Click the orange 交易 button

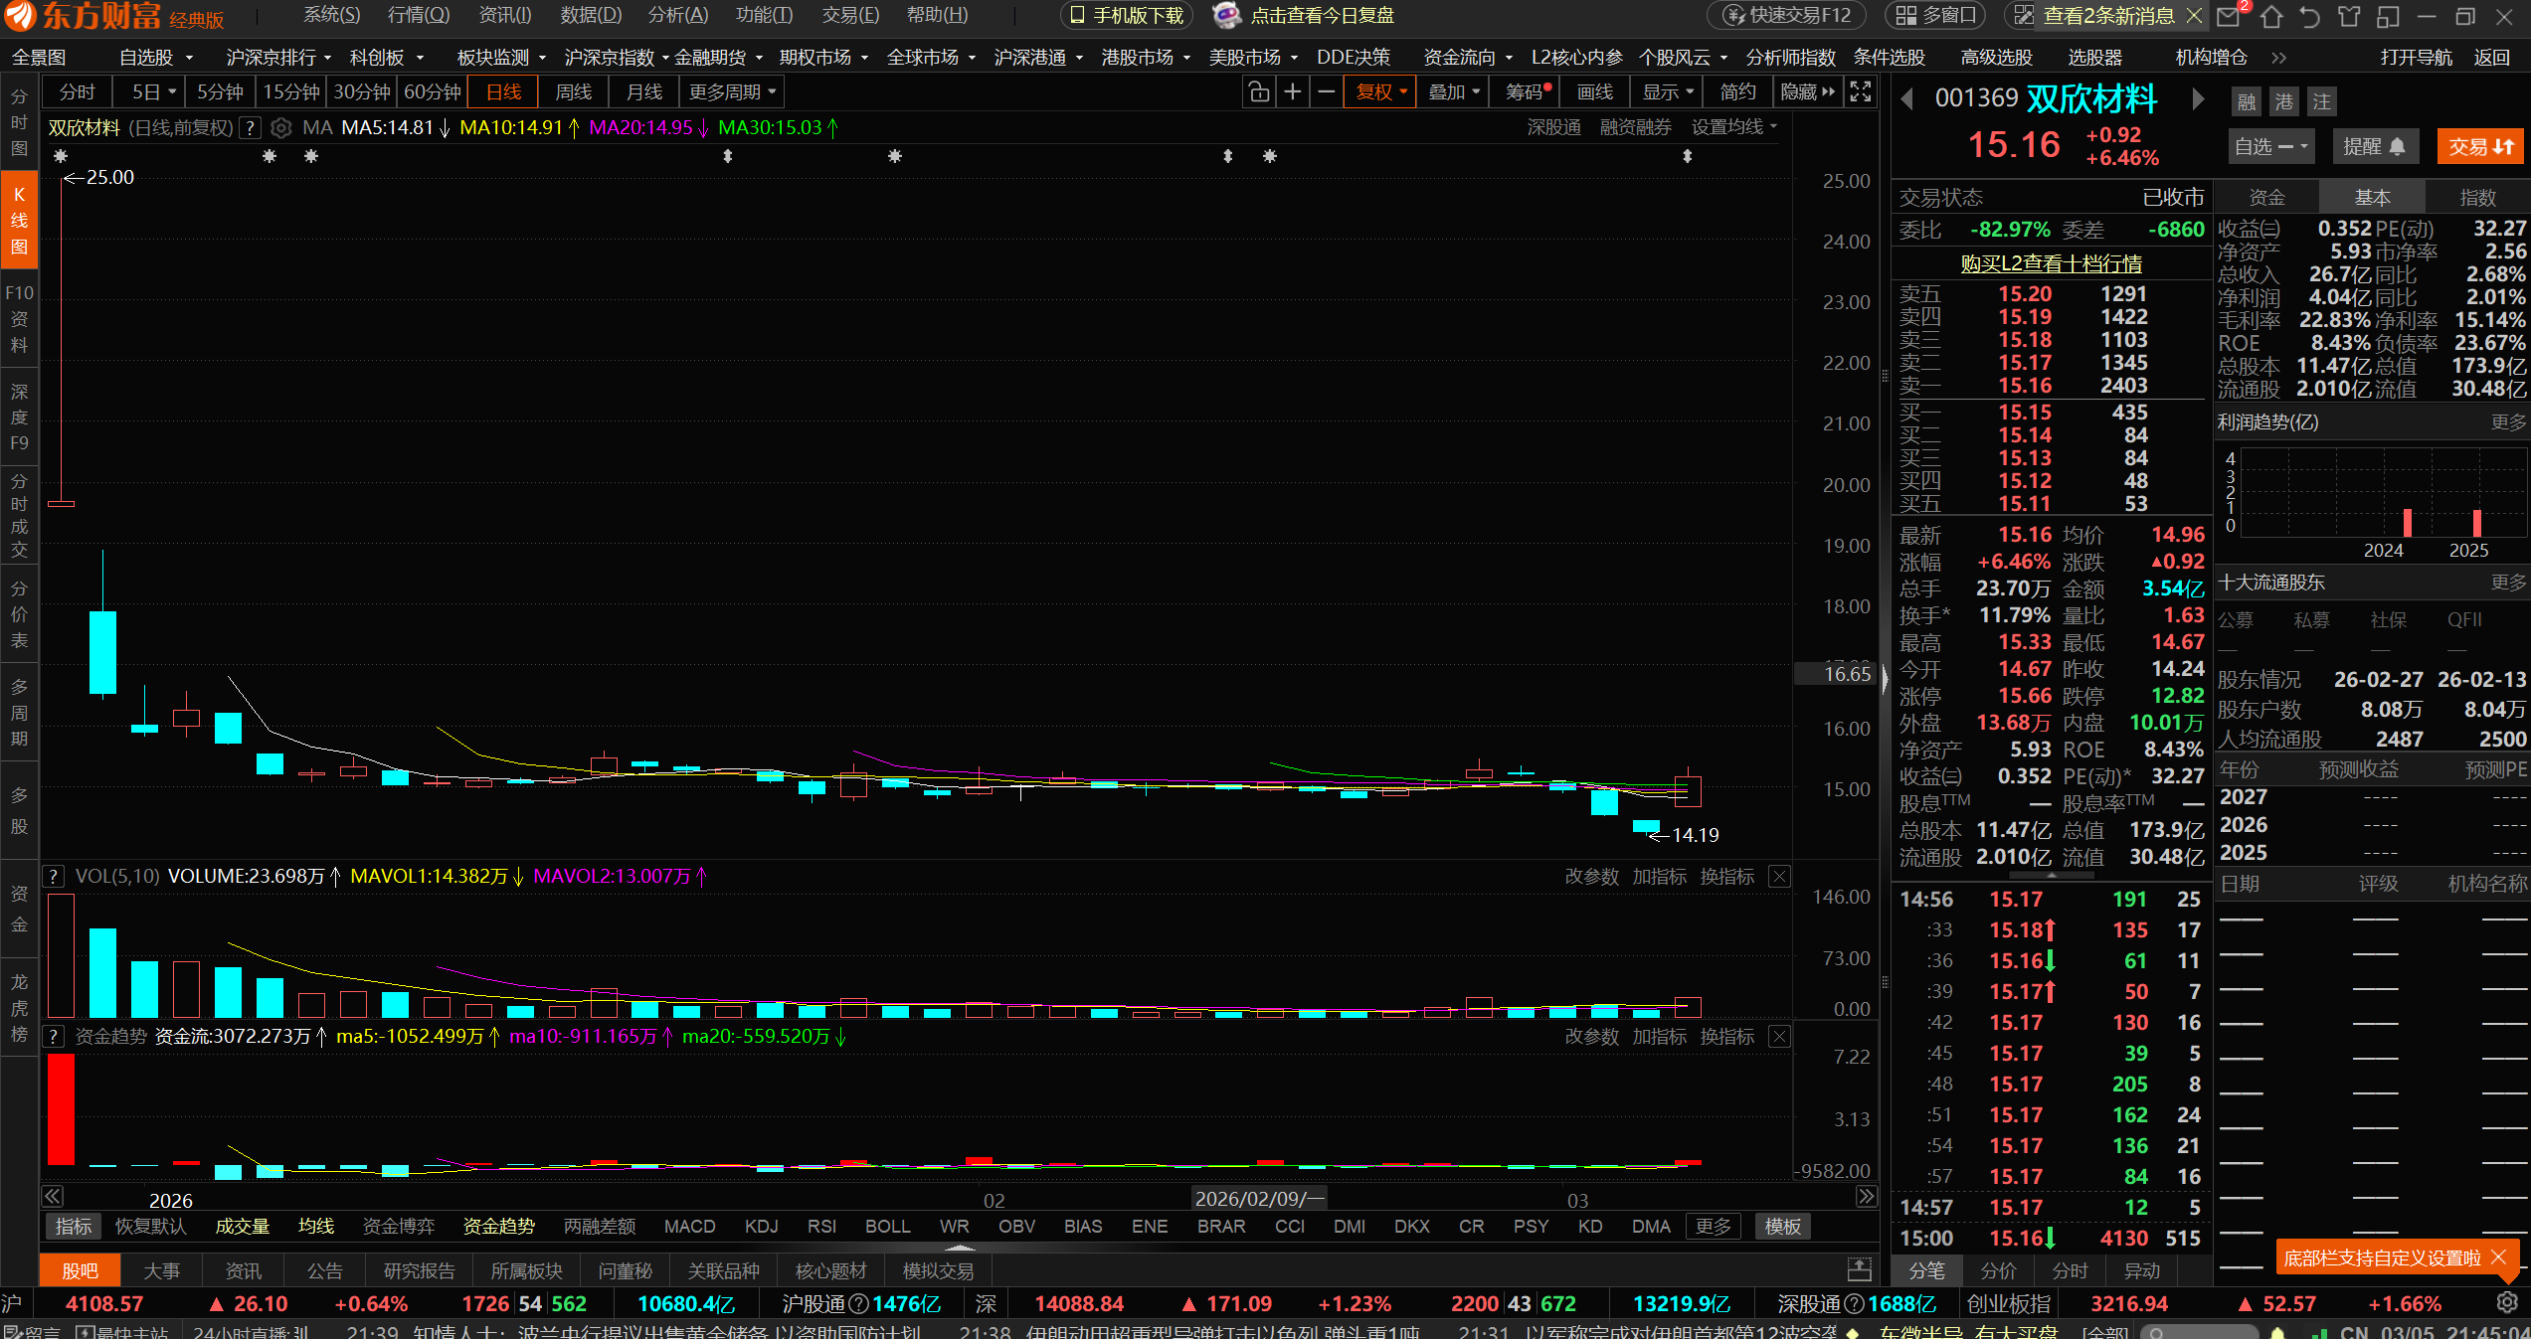(2480, 147)
